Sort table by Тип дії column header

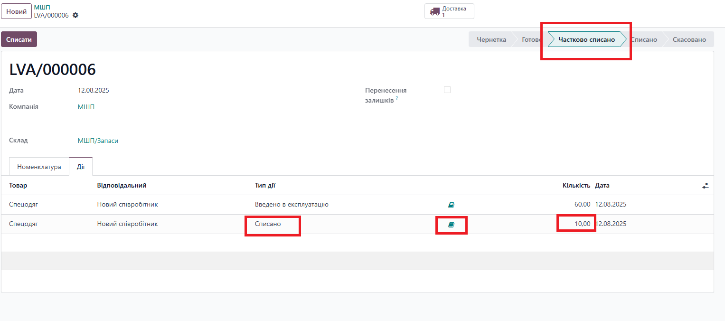pyautogui.click(x=265, y=185)
